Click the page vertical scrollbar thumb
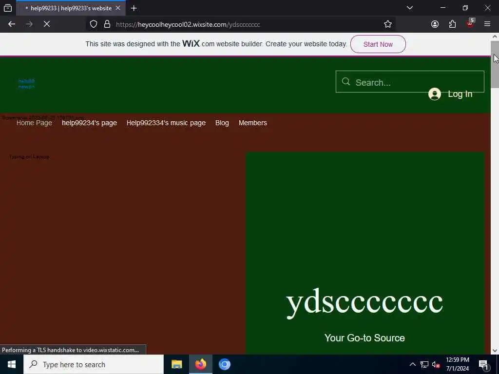 point(495,64)
